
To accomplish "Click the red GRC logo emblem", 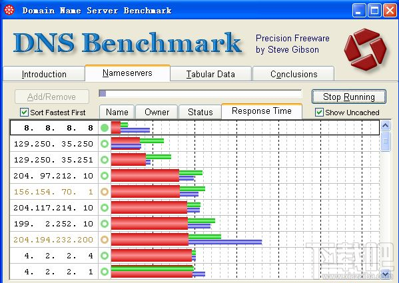I will pos(366,49).
